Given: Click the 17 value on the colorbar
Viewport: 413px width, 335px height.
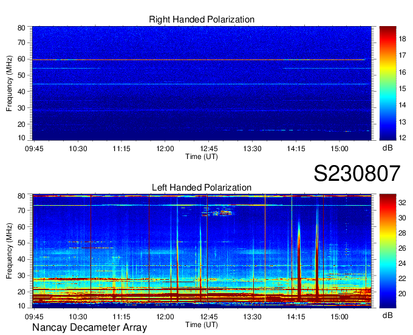Looking at the screenshot, I should pos(402,55).
